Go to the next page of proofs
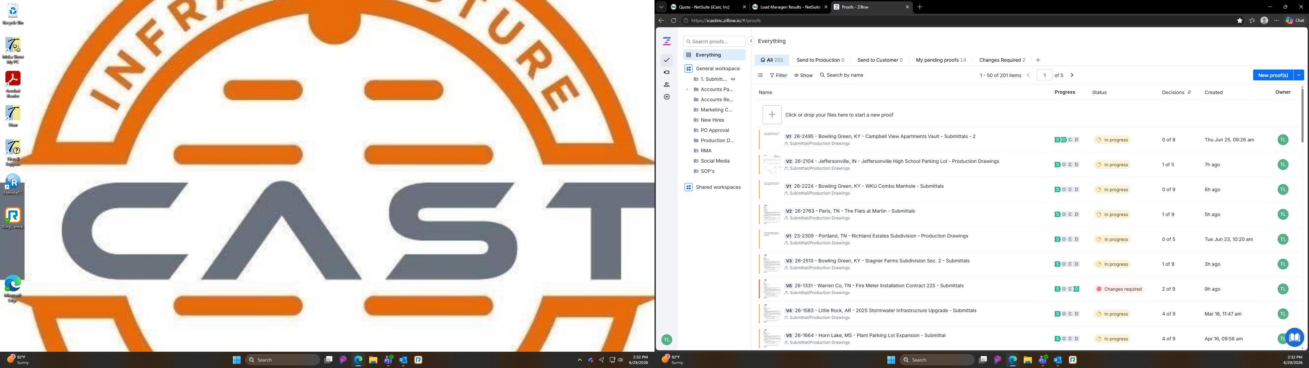The width and height of the screenshot is (1309, 368). click(x=1072, y=75)
